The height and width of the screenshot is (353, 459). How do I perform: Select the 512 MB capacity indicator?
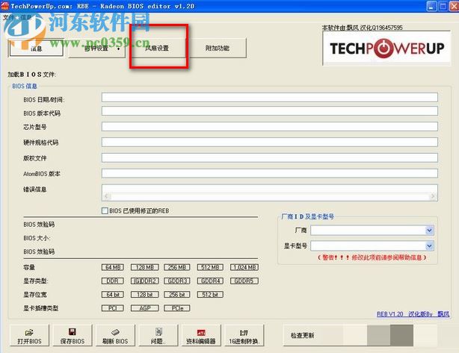click(x=210, y=267)
